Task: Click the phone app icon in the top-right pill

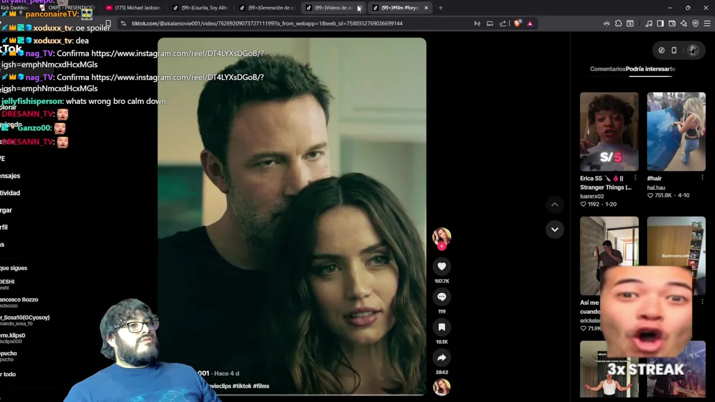Action: click(674, 50)
